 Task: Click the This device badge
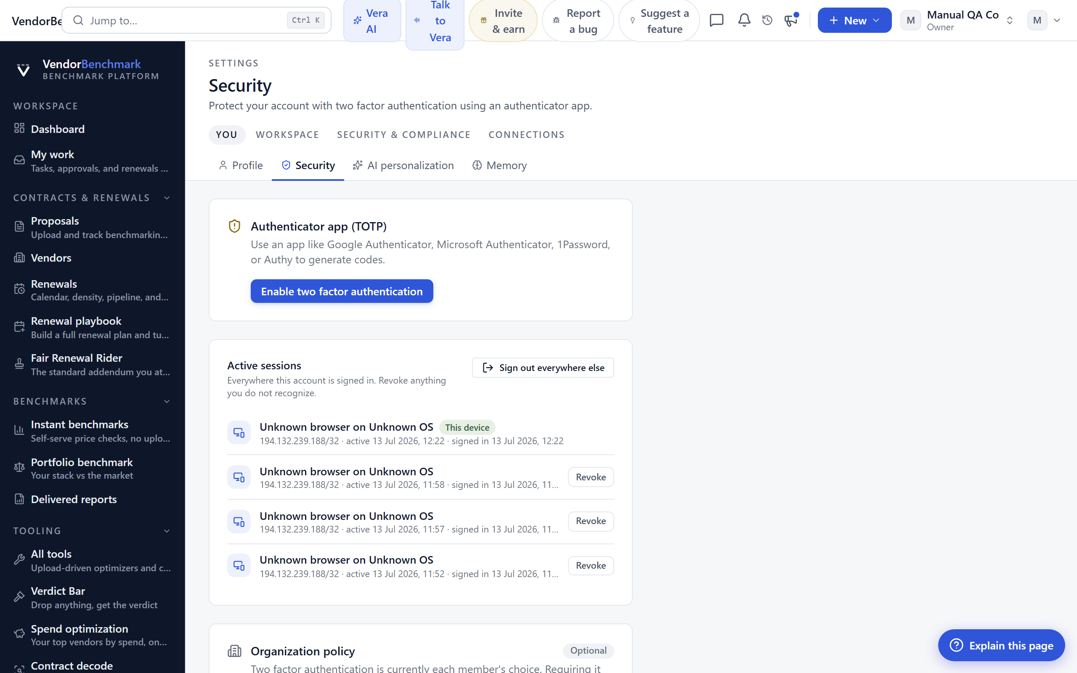coord(467,427)
